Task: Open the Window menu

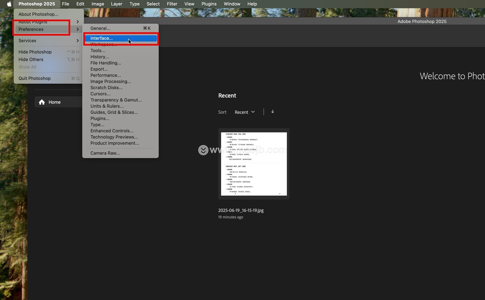Action: pos(232,4)
